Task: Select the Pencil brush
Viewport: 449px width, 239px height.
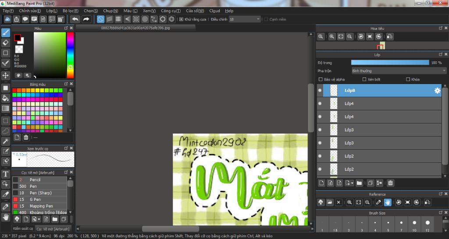Action: click(x=40, y=180)
